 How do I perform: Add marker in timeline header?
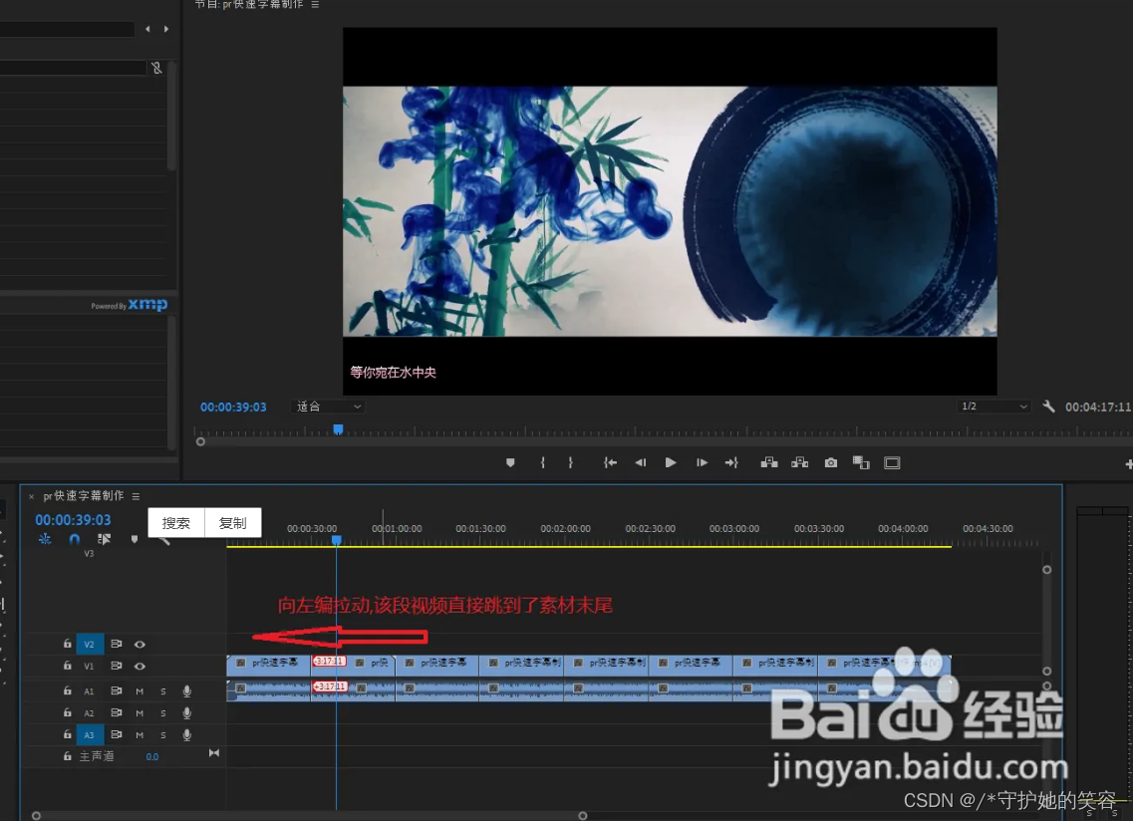coord(135,539)
